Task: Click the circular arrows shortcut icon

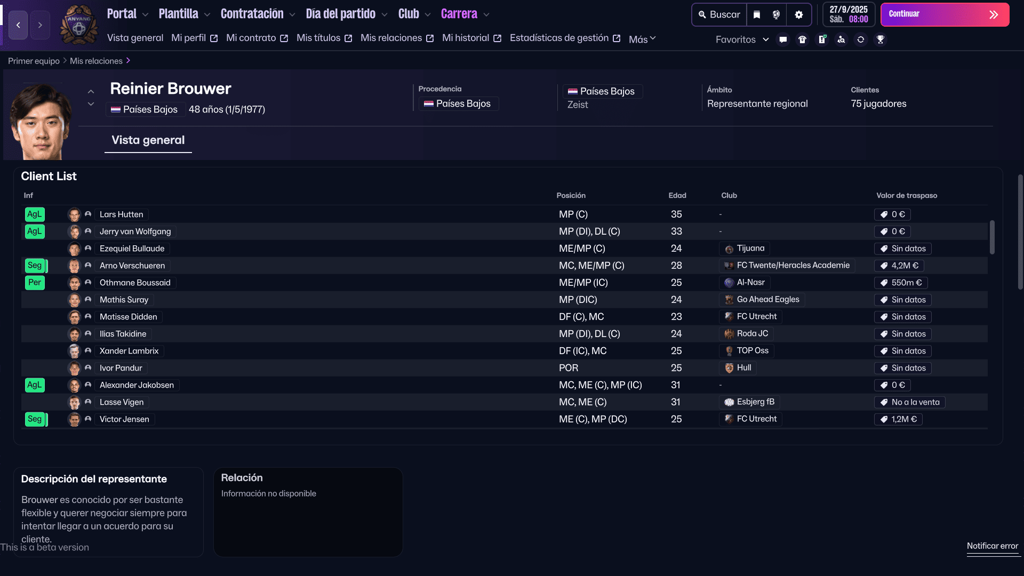Action: point(861,39)
